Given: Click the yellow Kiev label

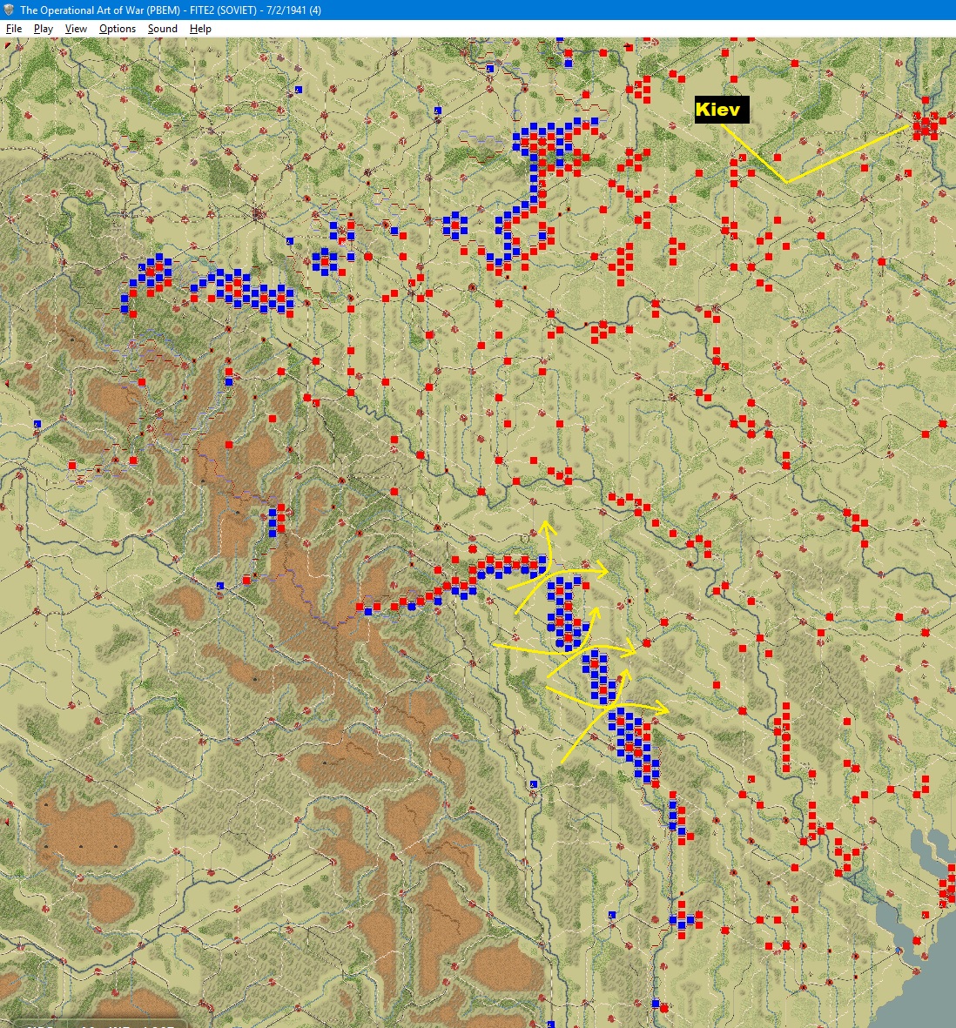Looking at the screenshot, I should pyautogui.click(x=721, y=110).
